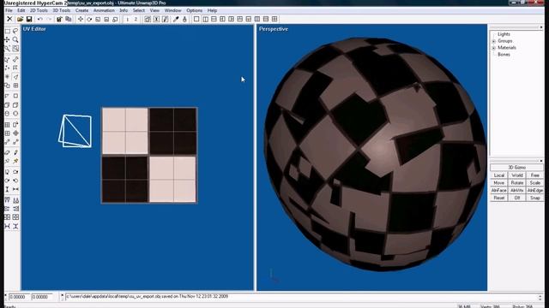Click the pencil icon in left toolbar

(x=15, y=152)
